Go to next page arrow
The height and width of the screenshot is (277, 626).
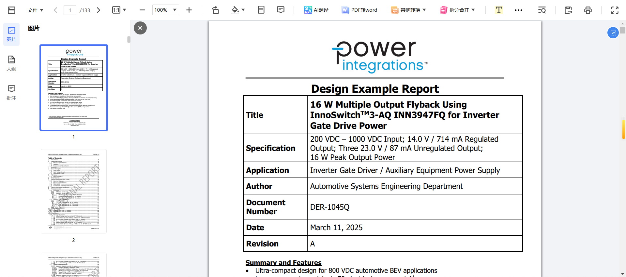[x=99, y=10]
